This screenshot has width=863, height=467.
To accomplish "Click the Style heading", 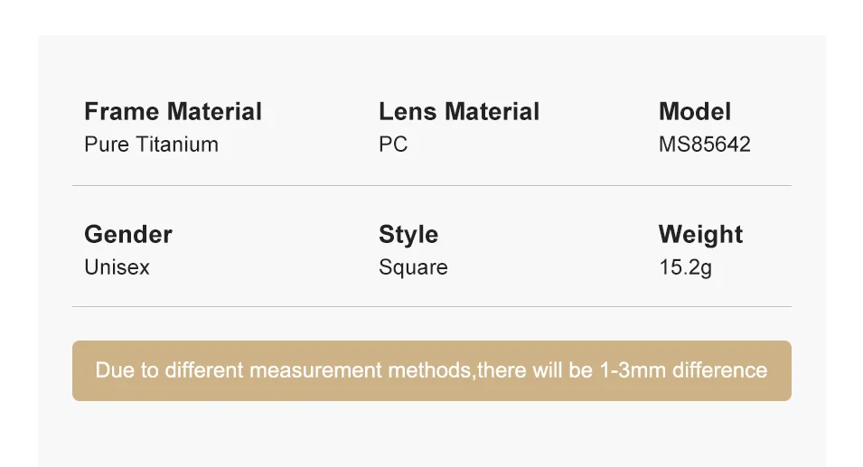I will click(x=408, y=235).
